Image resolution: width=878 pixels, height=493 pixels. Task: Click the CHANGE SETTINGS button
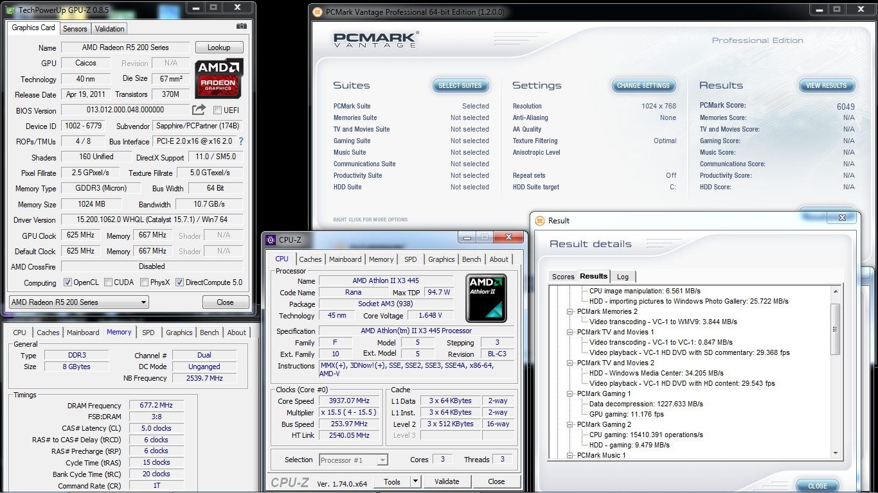click(x=643, y=85)
